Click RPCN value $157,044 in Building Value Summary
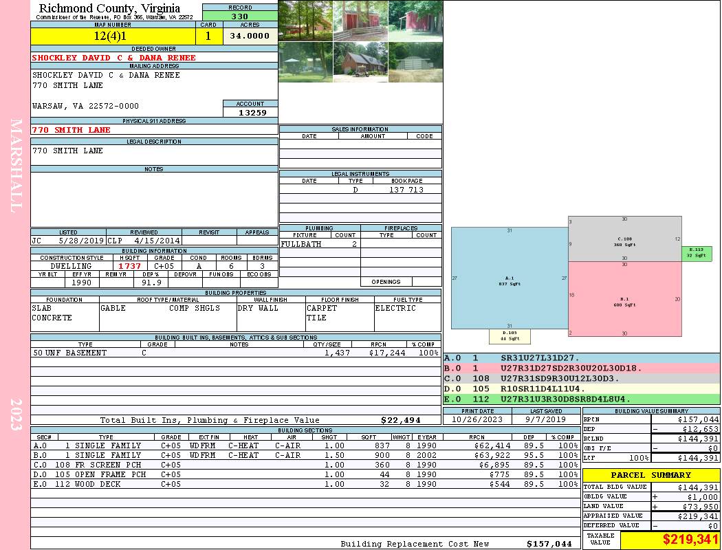Viewport: 722px width, 550px height. point(698,419)
